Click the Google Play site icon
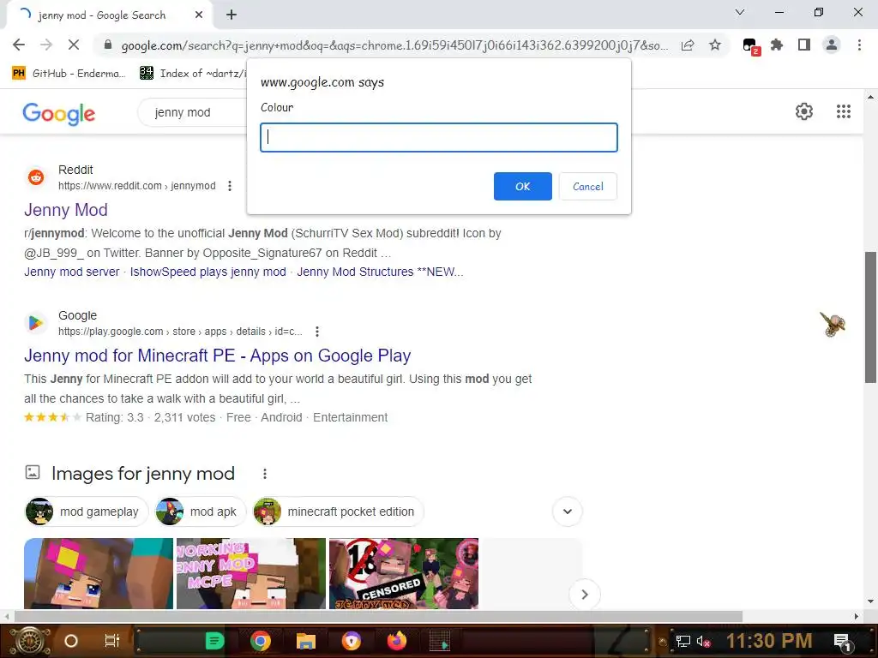 (x=36, y=323)
